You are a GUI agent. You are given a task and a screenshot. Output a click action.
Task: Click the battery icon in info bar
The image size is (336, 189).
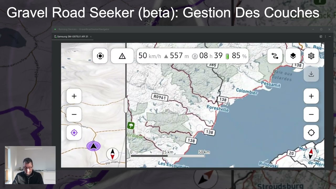point(227,56)
